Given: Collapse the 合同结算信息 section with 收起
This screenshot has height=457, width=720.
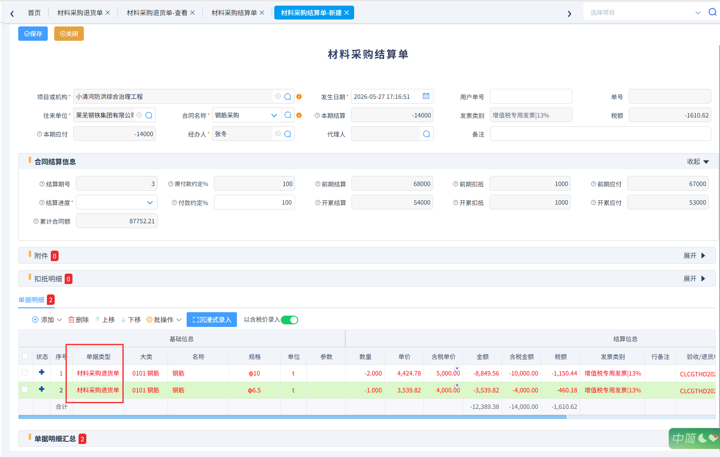Looking at the screenshot, I should (x=698, y=162).
